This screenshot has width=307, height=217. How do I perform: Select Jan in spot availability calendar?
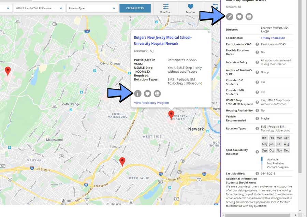264,138
